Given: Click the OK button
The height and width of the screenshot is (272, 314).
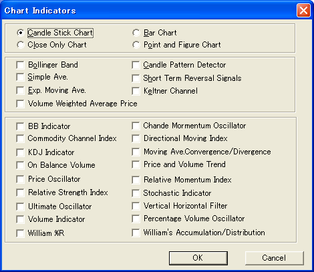Looking at the screenshot, I should (198, 258).
